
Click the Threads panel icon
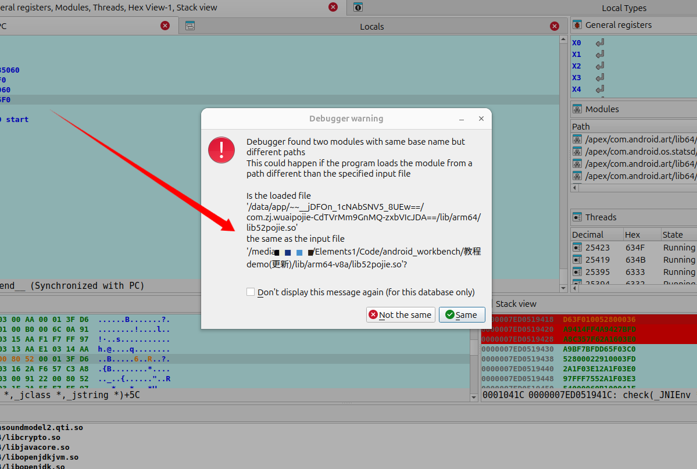point(577,217)
